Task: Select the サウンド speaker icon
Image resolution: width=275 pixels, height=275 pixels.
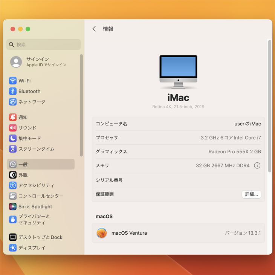Action: (13, 128)
